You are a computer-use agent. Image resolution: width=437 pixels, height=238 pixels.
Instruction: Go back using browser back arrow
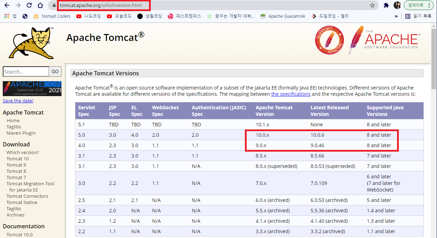pyautogui.click(x=7, y=5)
